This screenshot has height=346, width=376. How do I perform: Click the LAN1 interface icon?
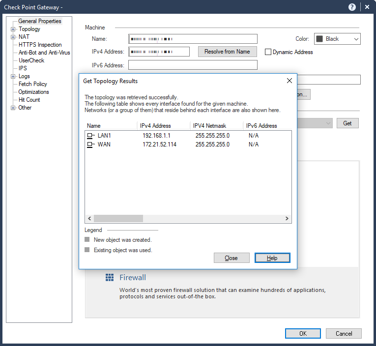(x=90, y=135)
